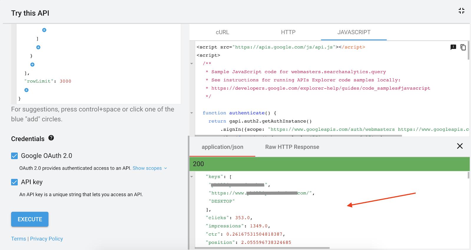Close the response panel with X
Viewport: 471px width, 250px height.
[x=460, y=146]
